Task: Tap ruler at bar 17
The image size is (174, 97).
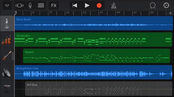Action: click(x=51, y=13)
